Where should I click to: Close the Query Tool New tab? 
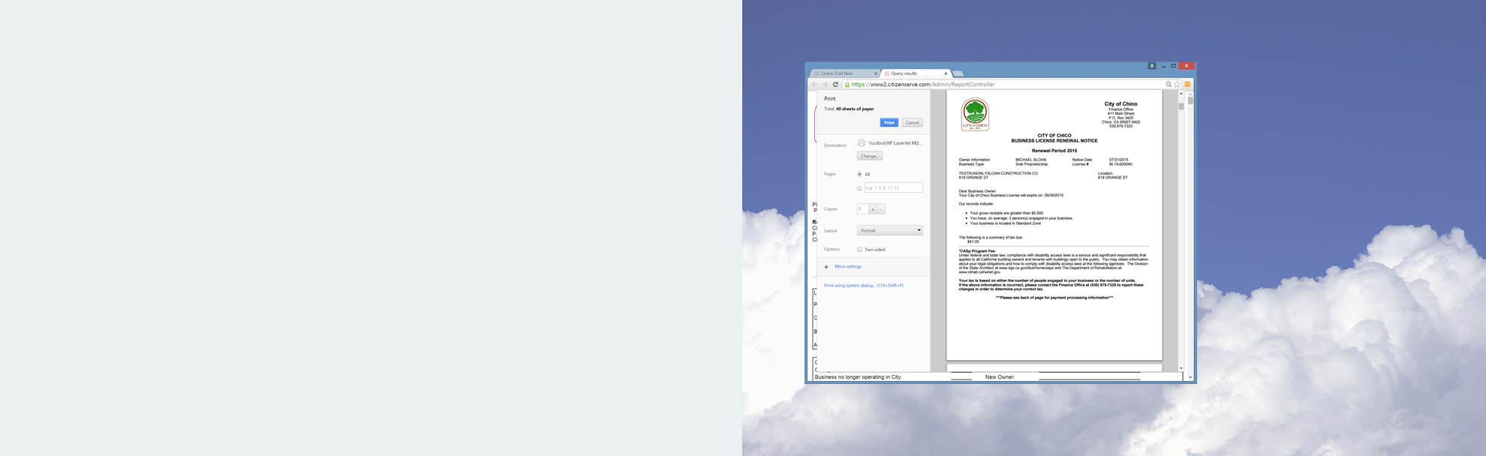pyautogui.click(x=875, y=73)
